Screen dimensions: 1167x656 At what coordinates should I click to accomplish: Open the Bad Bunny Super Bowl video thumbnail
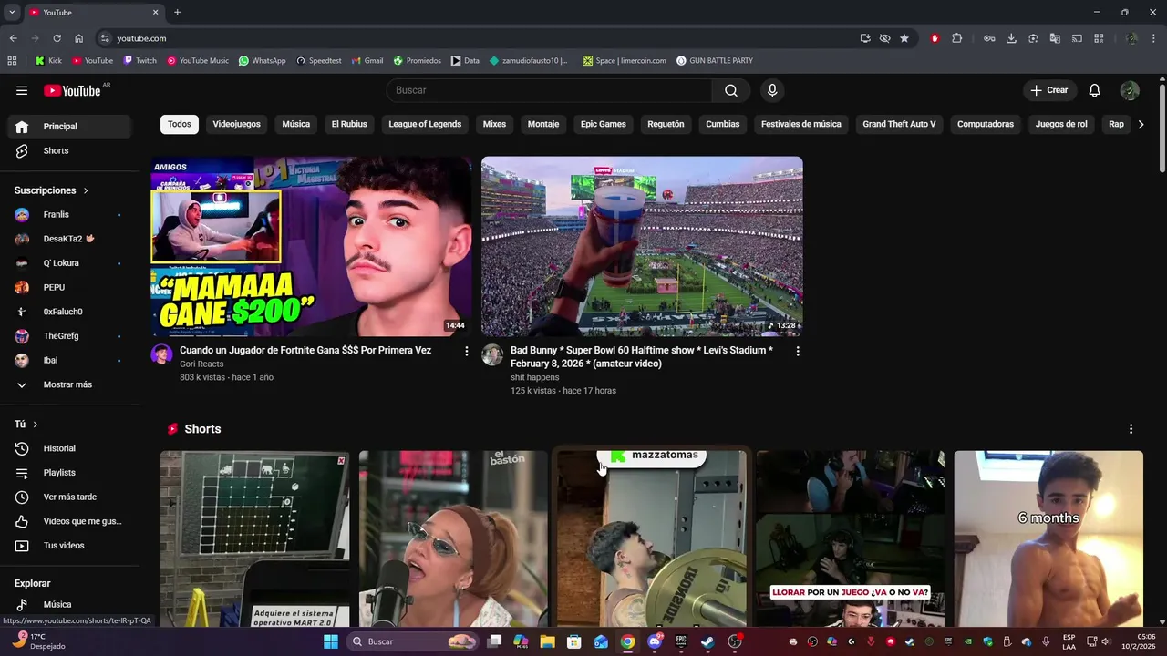click(x=642, y=247)
